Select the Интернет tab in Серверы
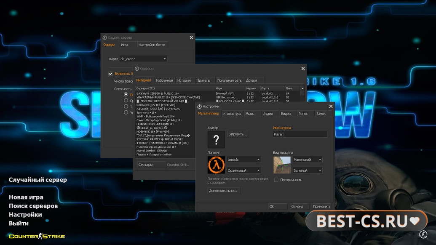 144,80
